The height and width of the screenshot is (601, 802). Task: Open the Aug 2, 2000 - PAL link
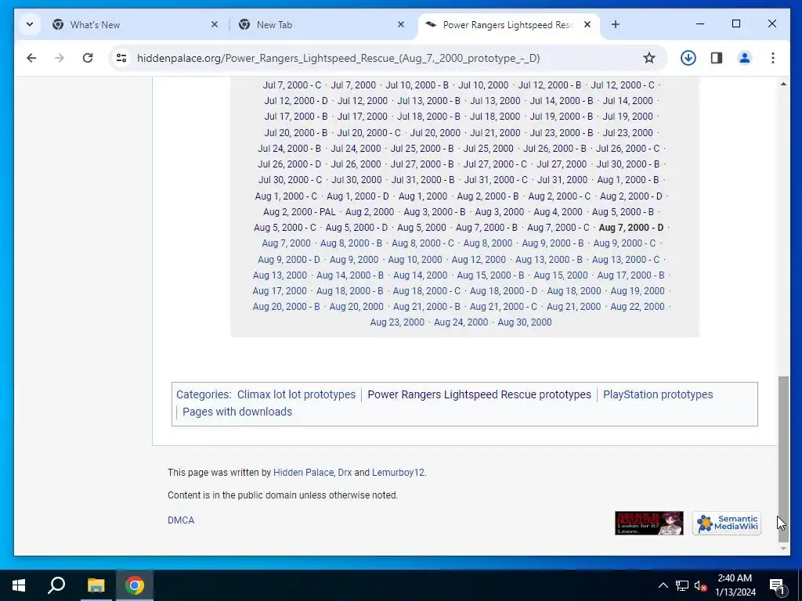300,211
